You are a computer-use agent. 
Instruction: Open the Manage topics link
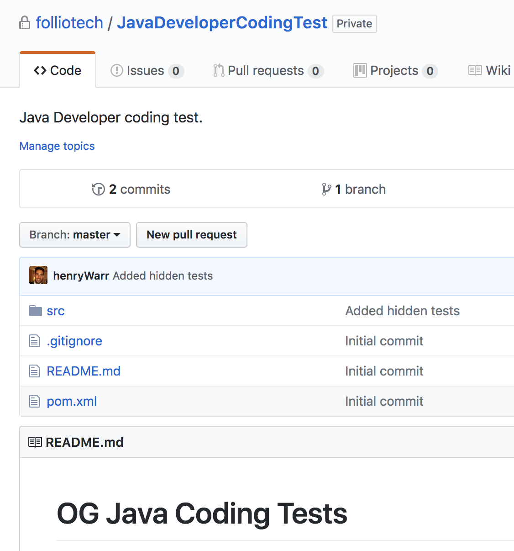(x=57, y=146)
